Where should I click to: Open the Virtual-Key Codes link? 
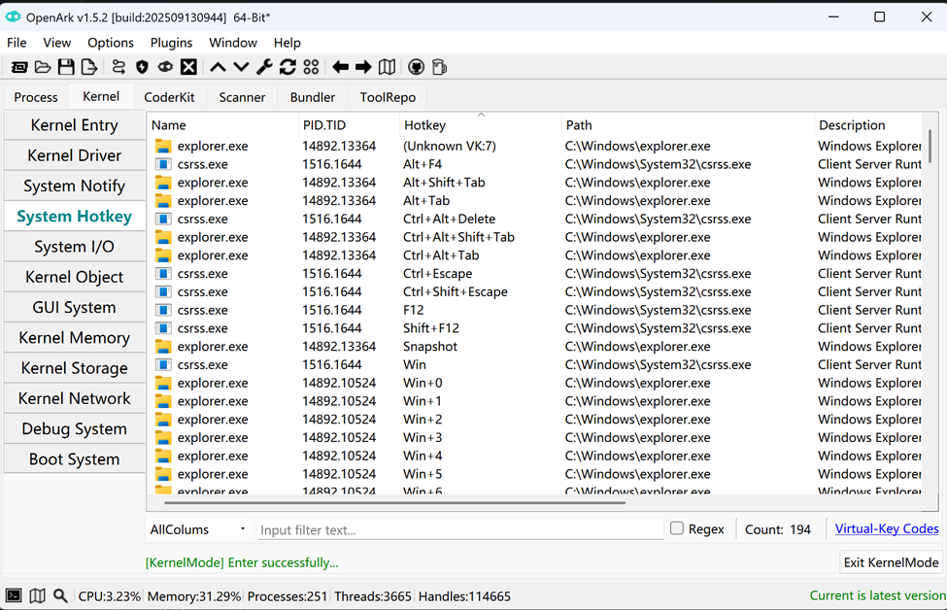[887, 528]
